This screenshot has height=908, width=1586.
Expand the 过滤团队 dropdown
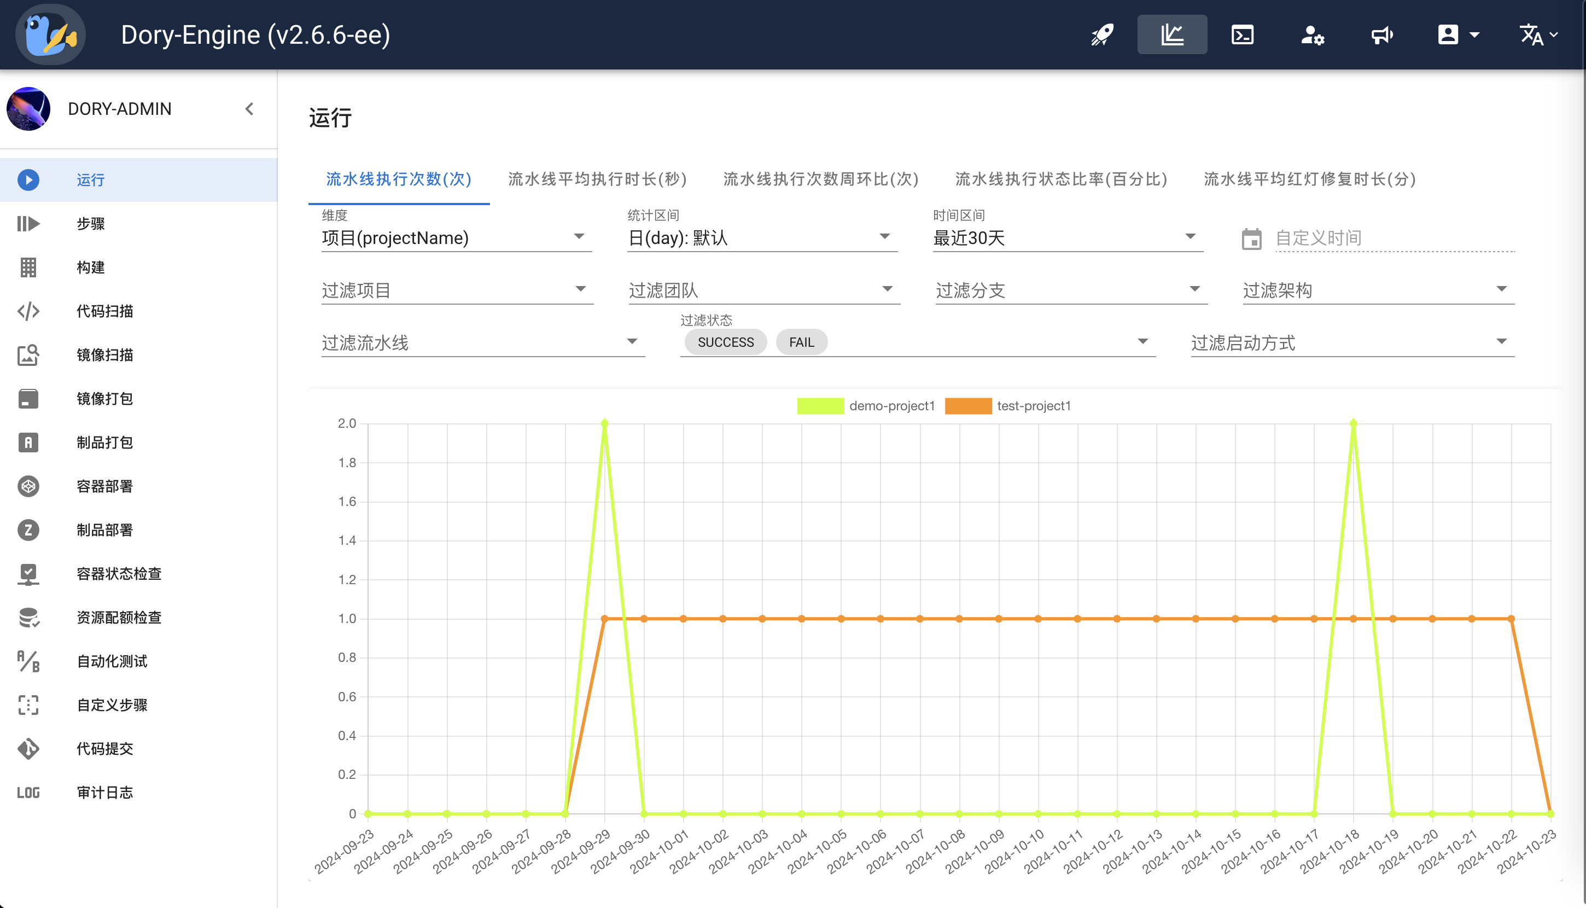(x=762, y=289)
